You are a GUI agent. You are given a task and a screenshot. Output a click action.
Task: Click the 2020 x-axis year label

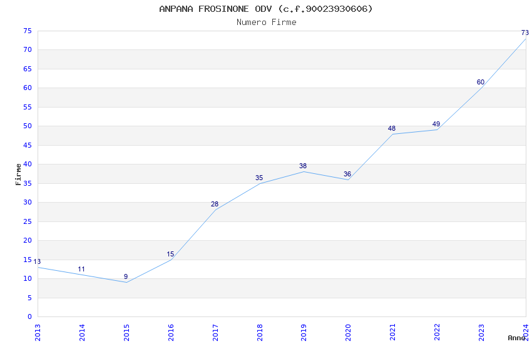tap(349, 333)
